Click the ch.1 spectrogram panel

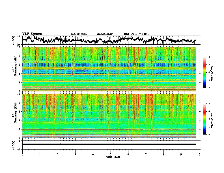tap(109, 69)
